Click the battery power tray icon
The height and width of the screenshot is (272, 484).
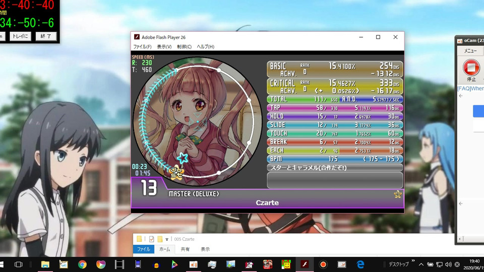coord(430,264)
